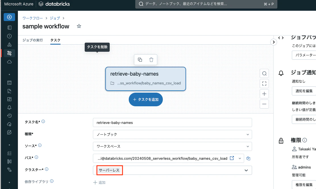Open Job Runs checklist icon in sidebar
This screenshot has height=189, width=316.
(9, 153)
